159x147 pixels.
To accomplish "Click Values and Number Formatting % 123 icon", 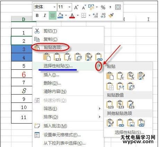I will click(120, 105).
